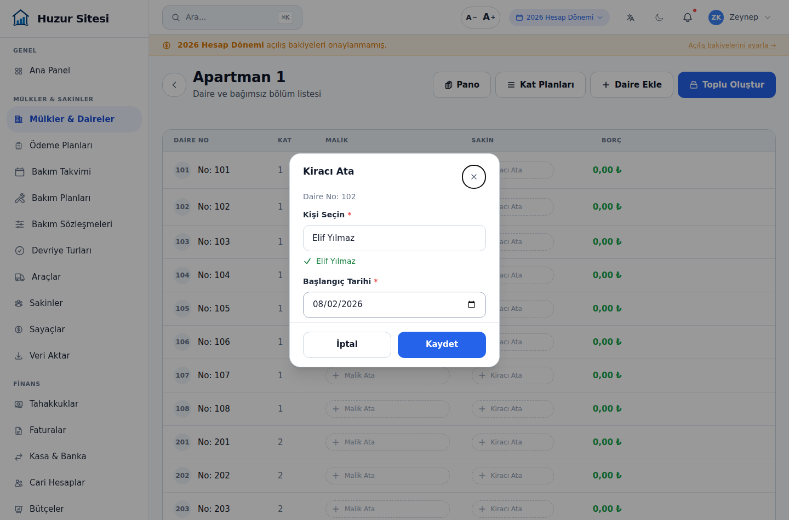This screenshot has width=789, height=520.
Task: Click the İptal button
Action: (x=347, y=345)
